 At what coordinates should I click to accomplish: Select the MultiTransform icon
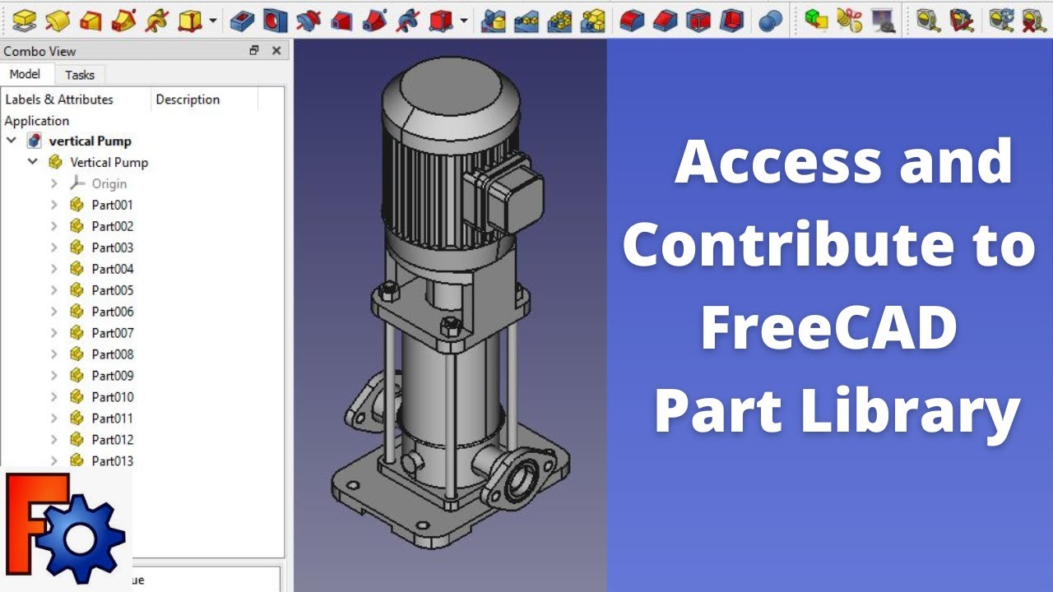[592, 20]
